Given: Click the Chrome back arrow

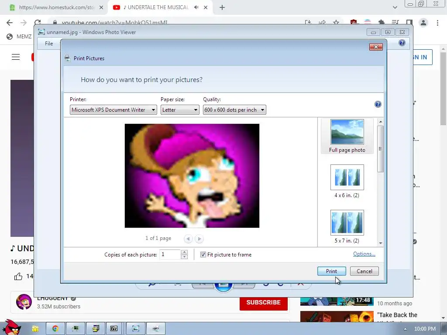Looking at the screenshot, I should 10,23.
